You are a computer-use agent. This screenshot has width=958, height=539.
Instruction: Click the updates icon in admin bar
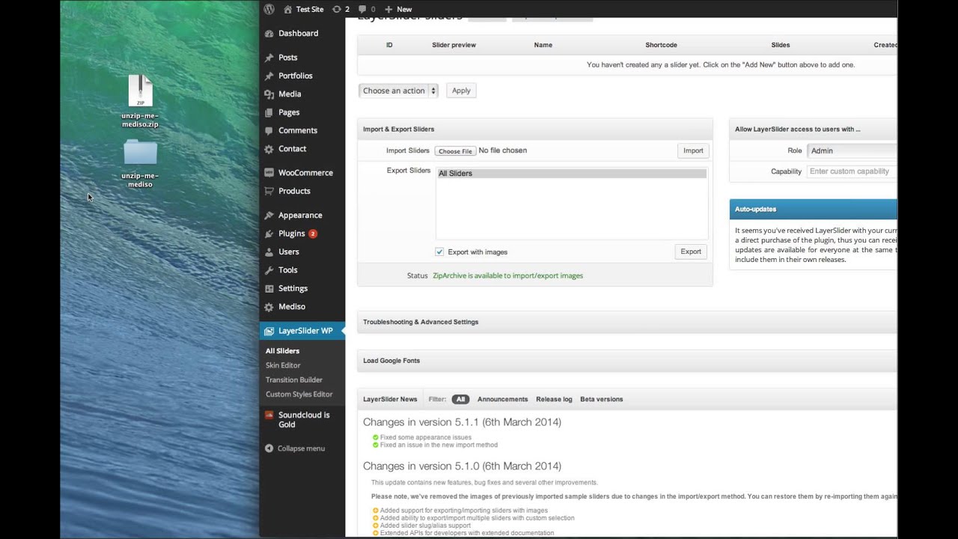[337, 9]
